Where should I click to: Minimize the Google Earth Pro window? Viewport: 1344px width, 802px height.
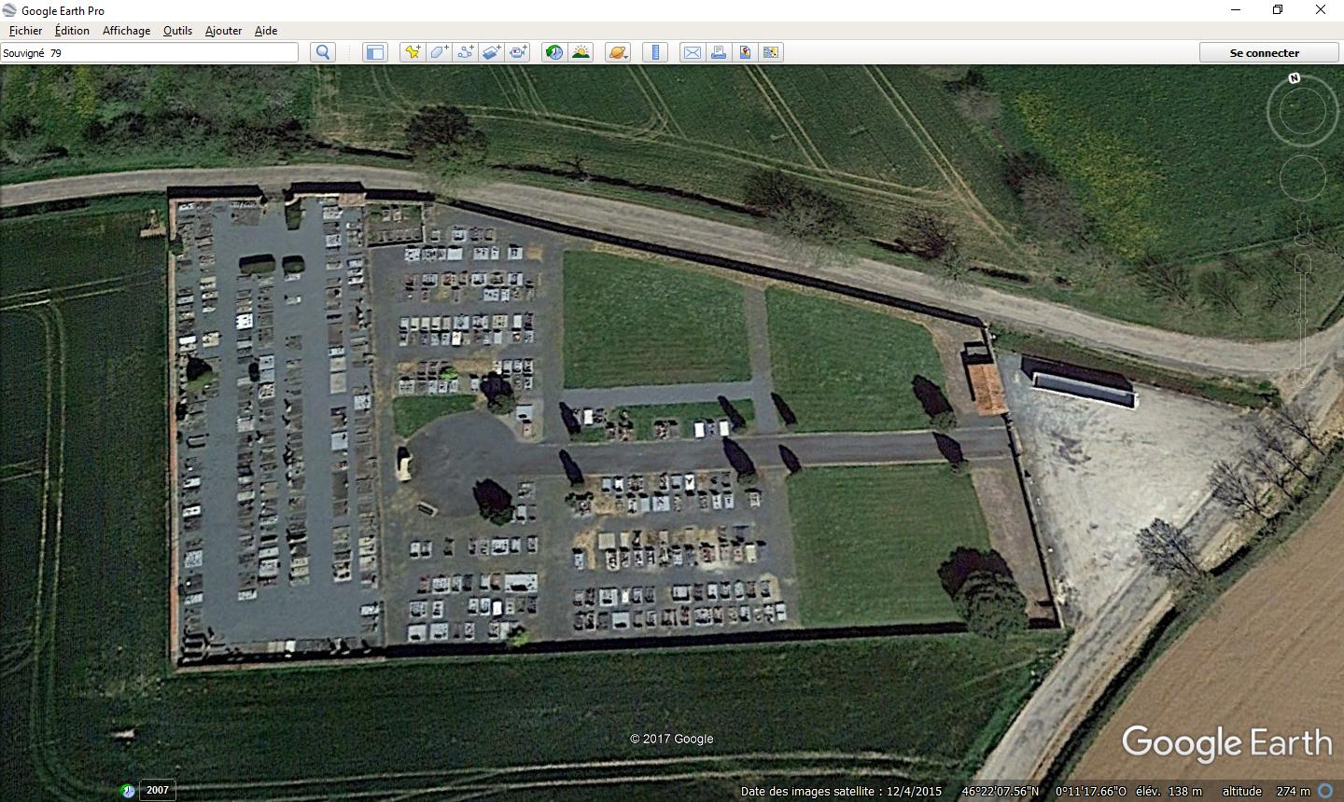pos(1236,10)
